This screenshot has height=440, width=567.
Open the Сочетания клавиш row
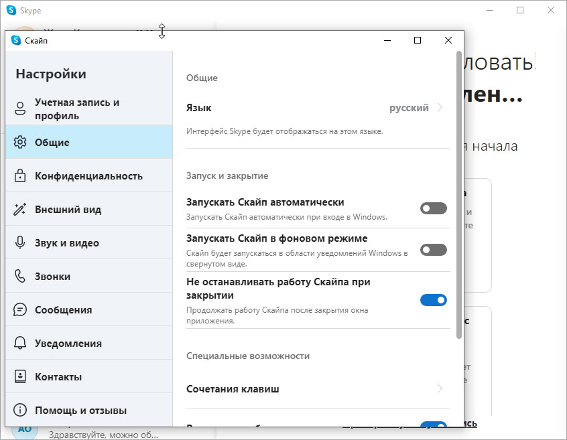coord(318,389)
